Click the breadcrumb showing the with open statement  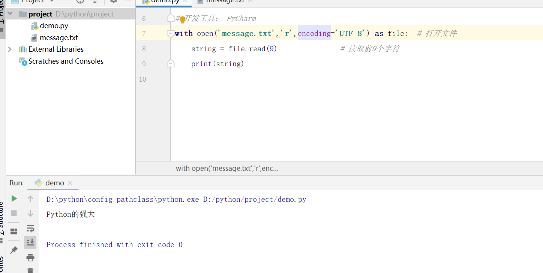pos(227,168)
